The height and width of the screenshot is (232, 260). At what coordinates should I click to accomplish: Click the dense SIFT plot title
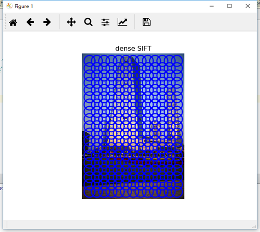click(x=133, y=49)
